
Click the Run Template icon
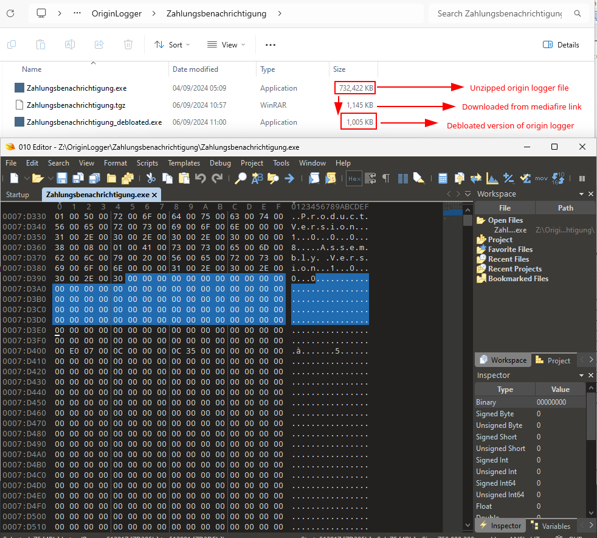tap(331, 178)
